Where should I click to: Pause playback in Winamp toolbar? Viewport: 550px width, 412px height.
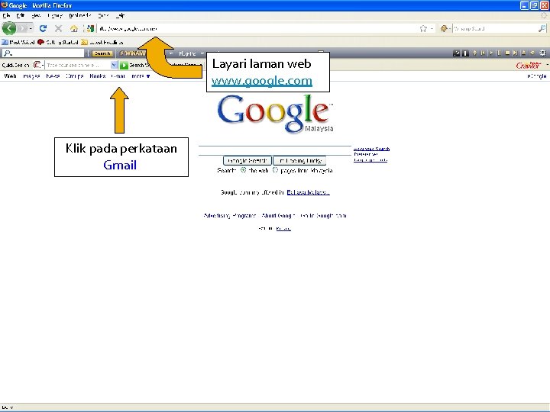499,53
